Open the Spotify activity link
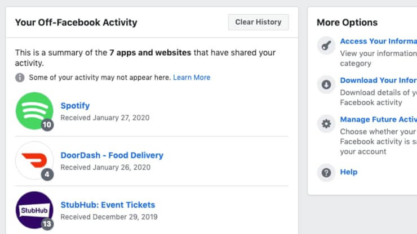The height and width of the screenshot is (234, 417). pyautogui.click(x=75, y=106)
